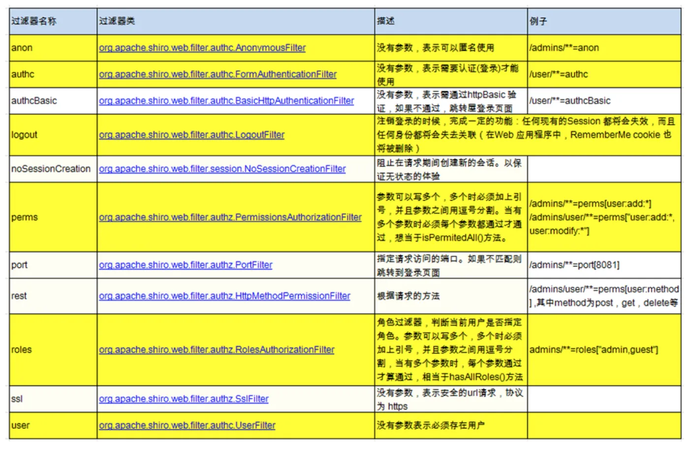Click the '描述' column header
The height and width of the screenshot is (449, 689).
[x=451, y=21]
